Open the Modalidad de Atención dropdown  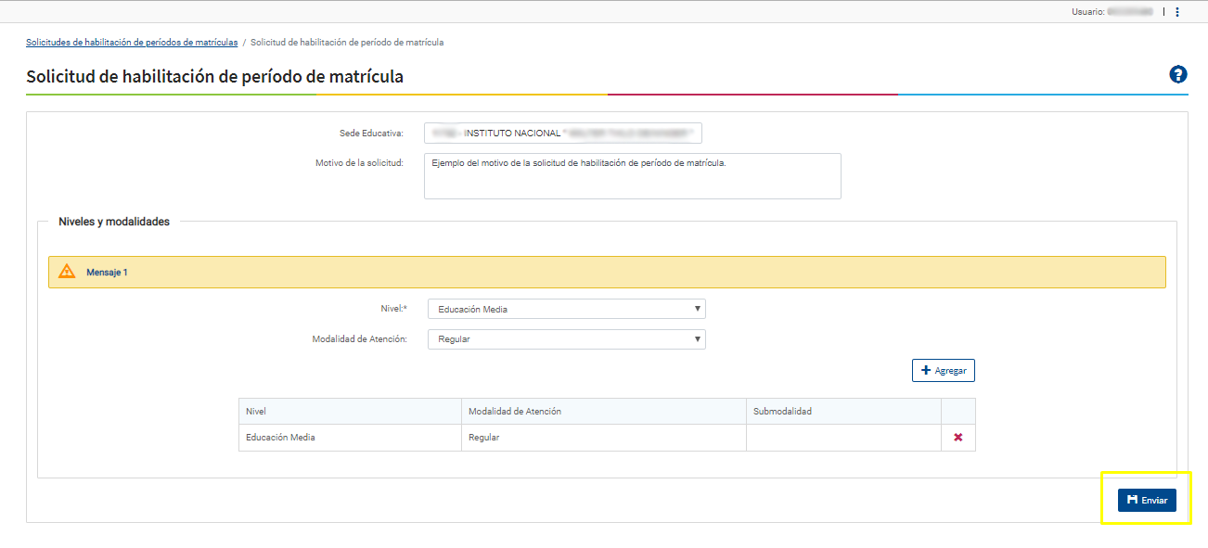[566, 339]
